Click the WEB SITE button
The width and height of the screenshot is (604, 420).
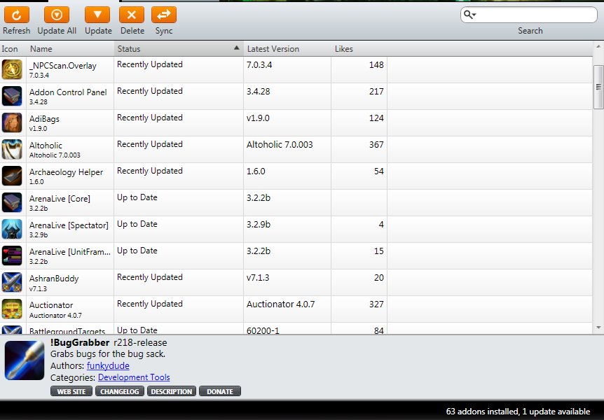[x=71, y=391]
